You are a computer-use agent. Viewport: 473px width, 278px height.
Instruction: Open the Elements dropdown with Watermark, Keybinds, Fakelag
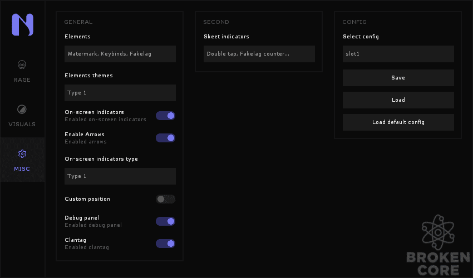pyautogui.click(x=120, y=54)
